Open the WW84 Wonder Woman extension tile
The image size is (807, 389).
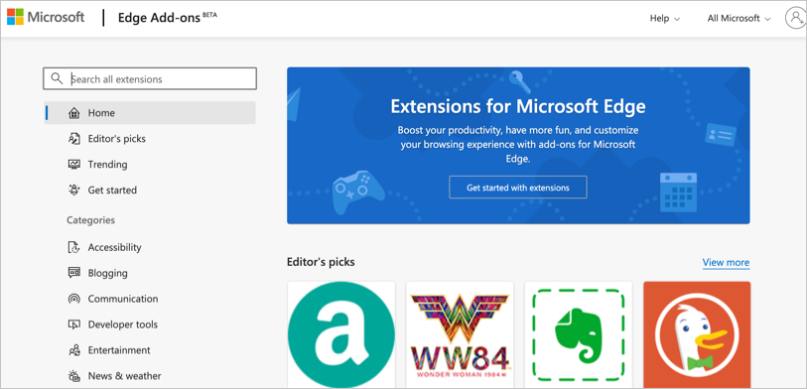tap(460, 334)
